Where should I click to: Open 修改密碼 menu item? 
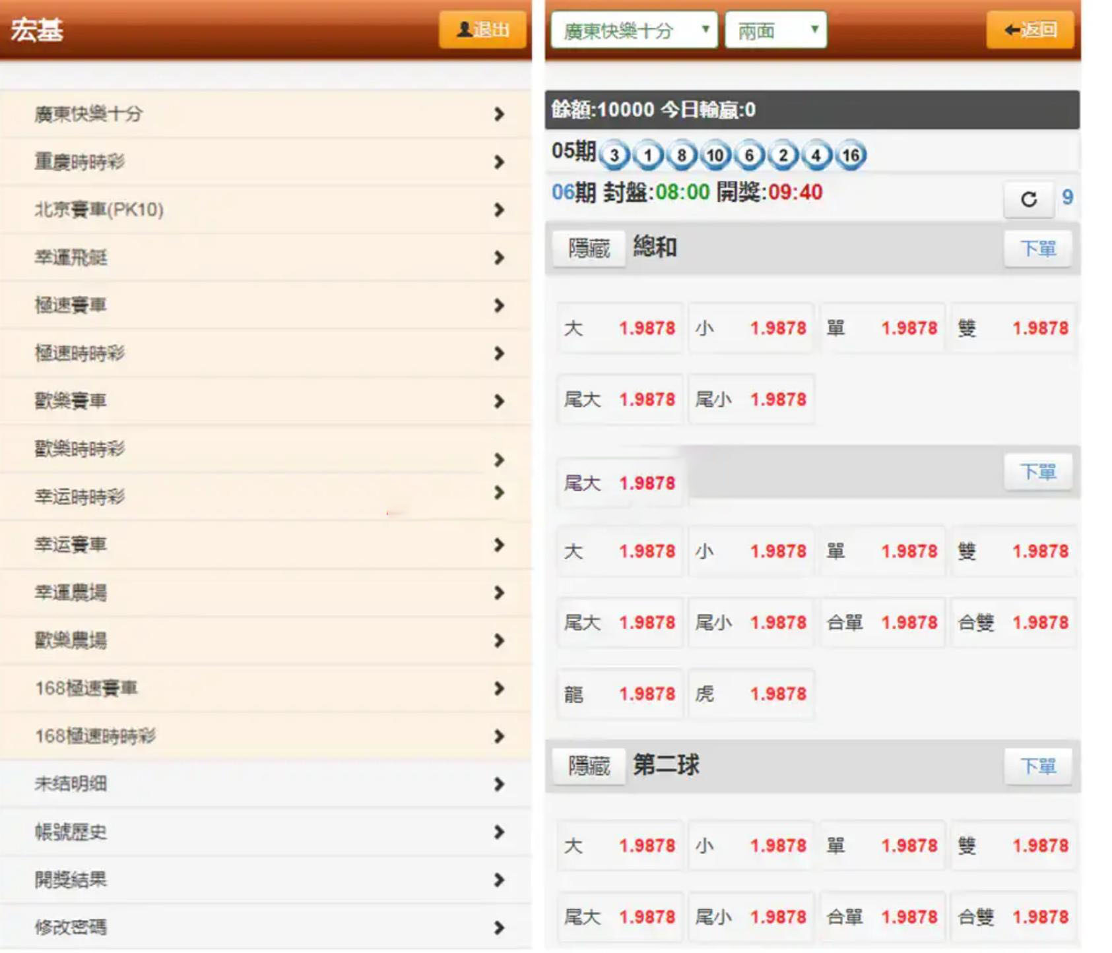[265, 928]
